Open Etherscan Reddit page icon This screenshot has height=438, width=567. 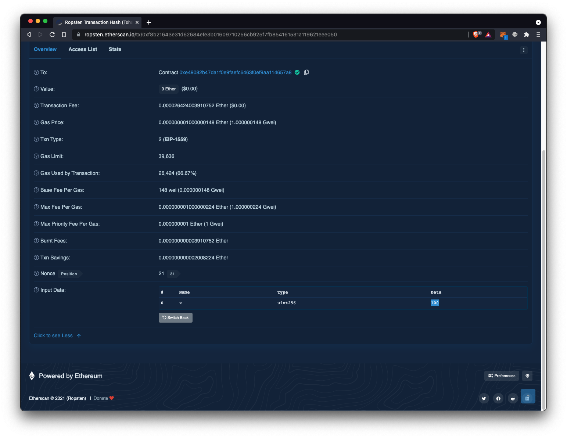pyautogui.click(x=513, y=398)
